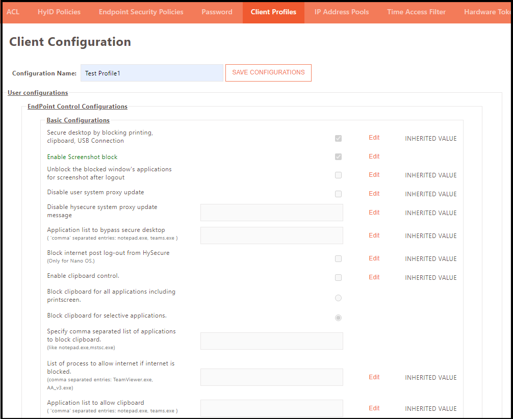The height and width of the screenshot is (419, 513).
Task: Edit the Enable Screenshot block setting
Action: (374, 156)
